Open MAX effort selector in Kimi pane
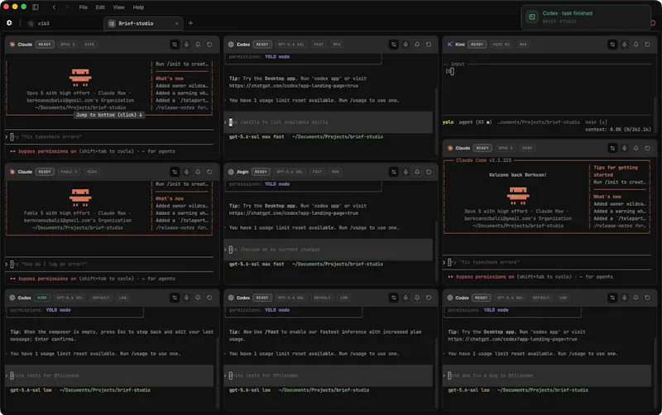The width and height of the screenshot is (662, 415). [x=523, y=45]
